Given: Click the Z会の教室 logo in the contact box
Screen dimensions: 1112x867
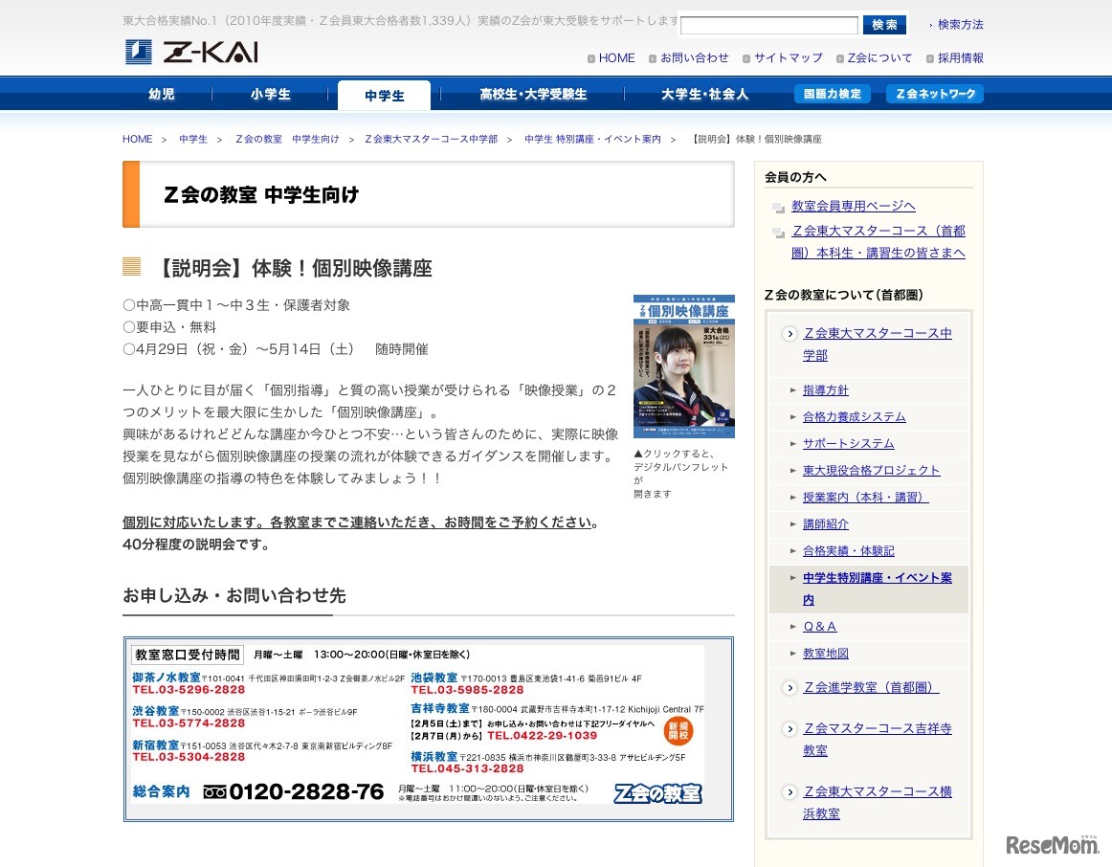Looking at the screenshot, I should coord(658,793).
